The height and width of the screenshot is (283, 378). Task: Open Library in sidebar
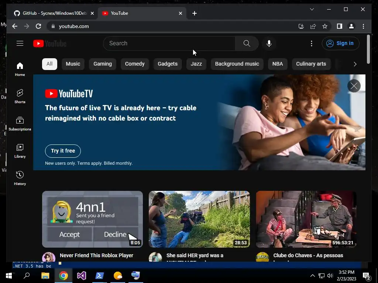pos(20,151)
